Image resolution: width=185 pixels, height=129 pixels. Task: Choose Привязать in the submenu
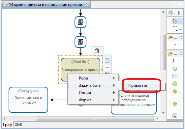[x=141, y=85]
